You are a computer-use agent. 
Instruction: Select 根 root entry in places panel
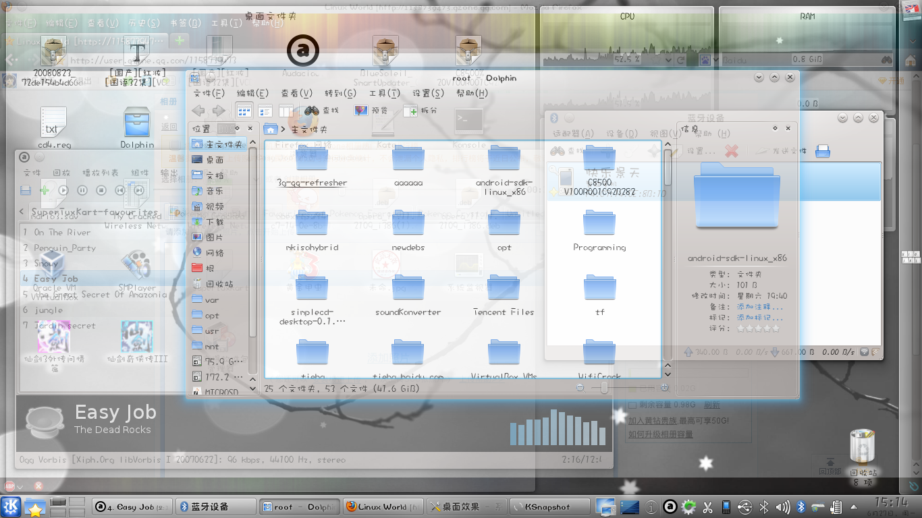click(x=219, y=268)
